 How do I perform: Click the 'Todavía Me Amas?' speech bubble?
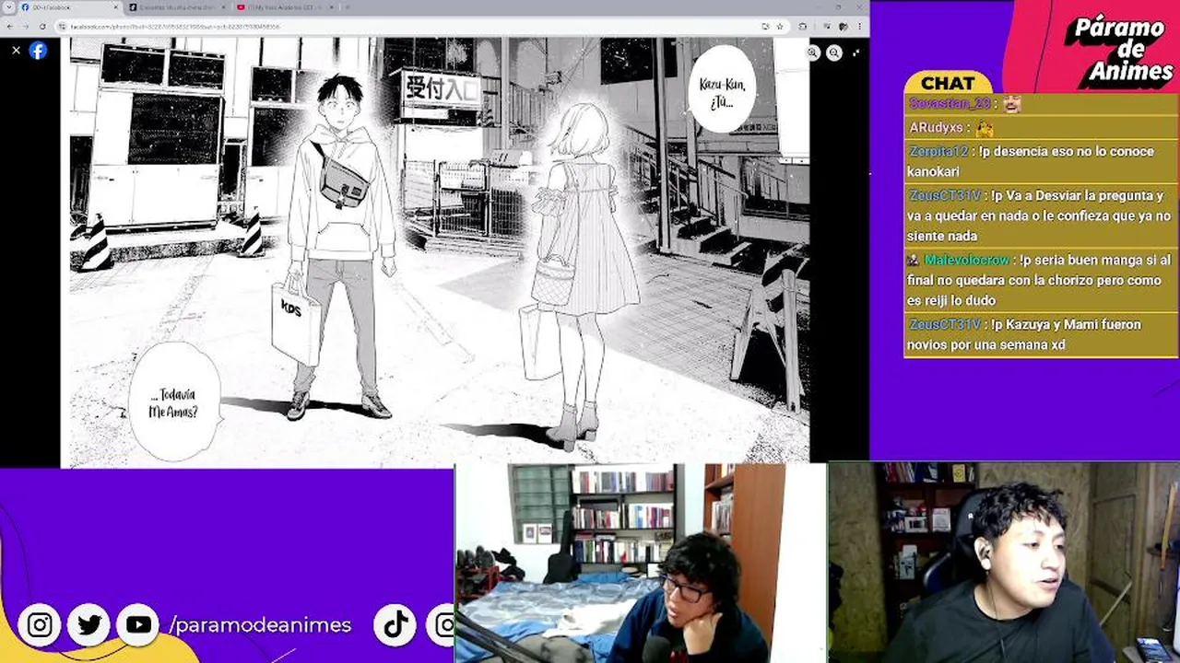(174, 401)
